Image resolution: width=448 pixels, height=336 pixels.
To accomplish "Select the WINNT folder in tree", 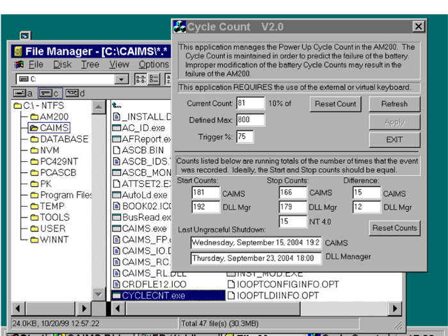I will coord(52,239).
